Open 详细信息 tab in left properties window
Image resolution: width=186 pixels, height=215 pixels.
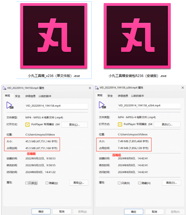click(30, 96)
